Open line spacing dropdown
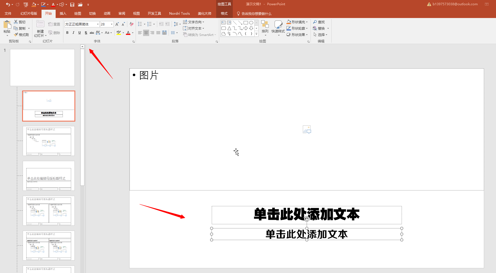 177,24
